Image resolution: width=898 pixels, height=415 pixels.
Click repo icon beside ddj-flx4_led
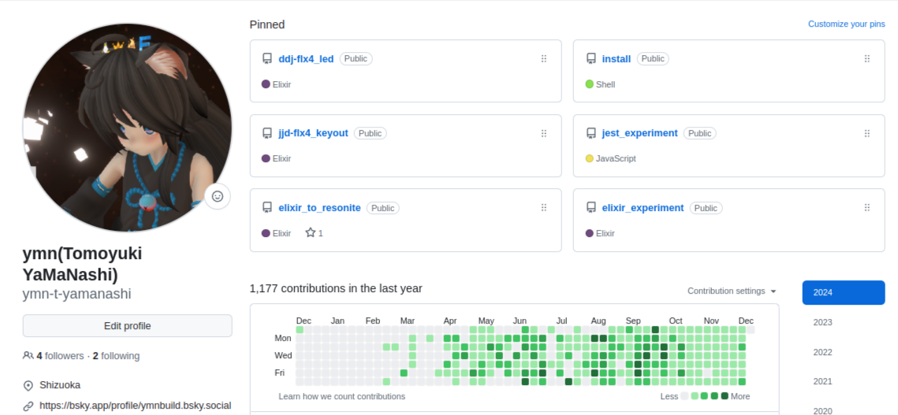coord(267,58)
